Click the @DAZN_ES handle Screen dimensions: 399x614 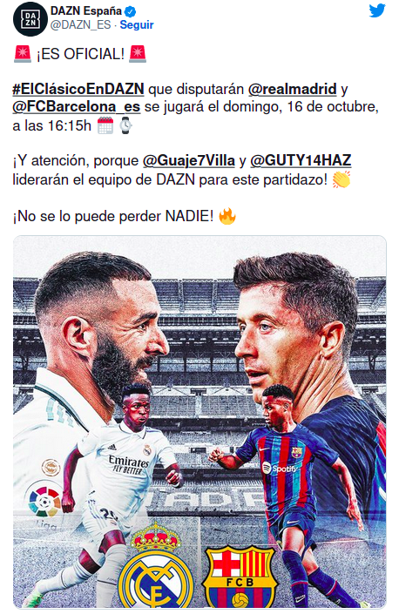click(x=81, y=24)
